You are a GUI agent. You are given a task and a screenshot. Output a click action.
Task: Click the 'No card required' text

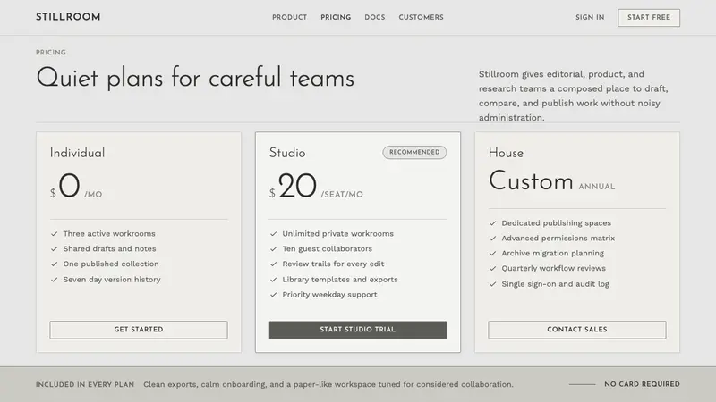click(x=642, y=384)
